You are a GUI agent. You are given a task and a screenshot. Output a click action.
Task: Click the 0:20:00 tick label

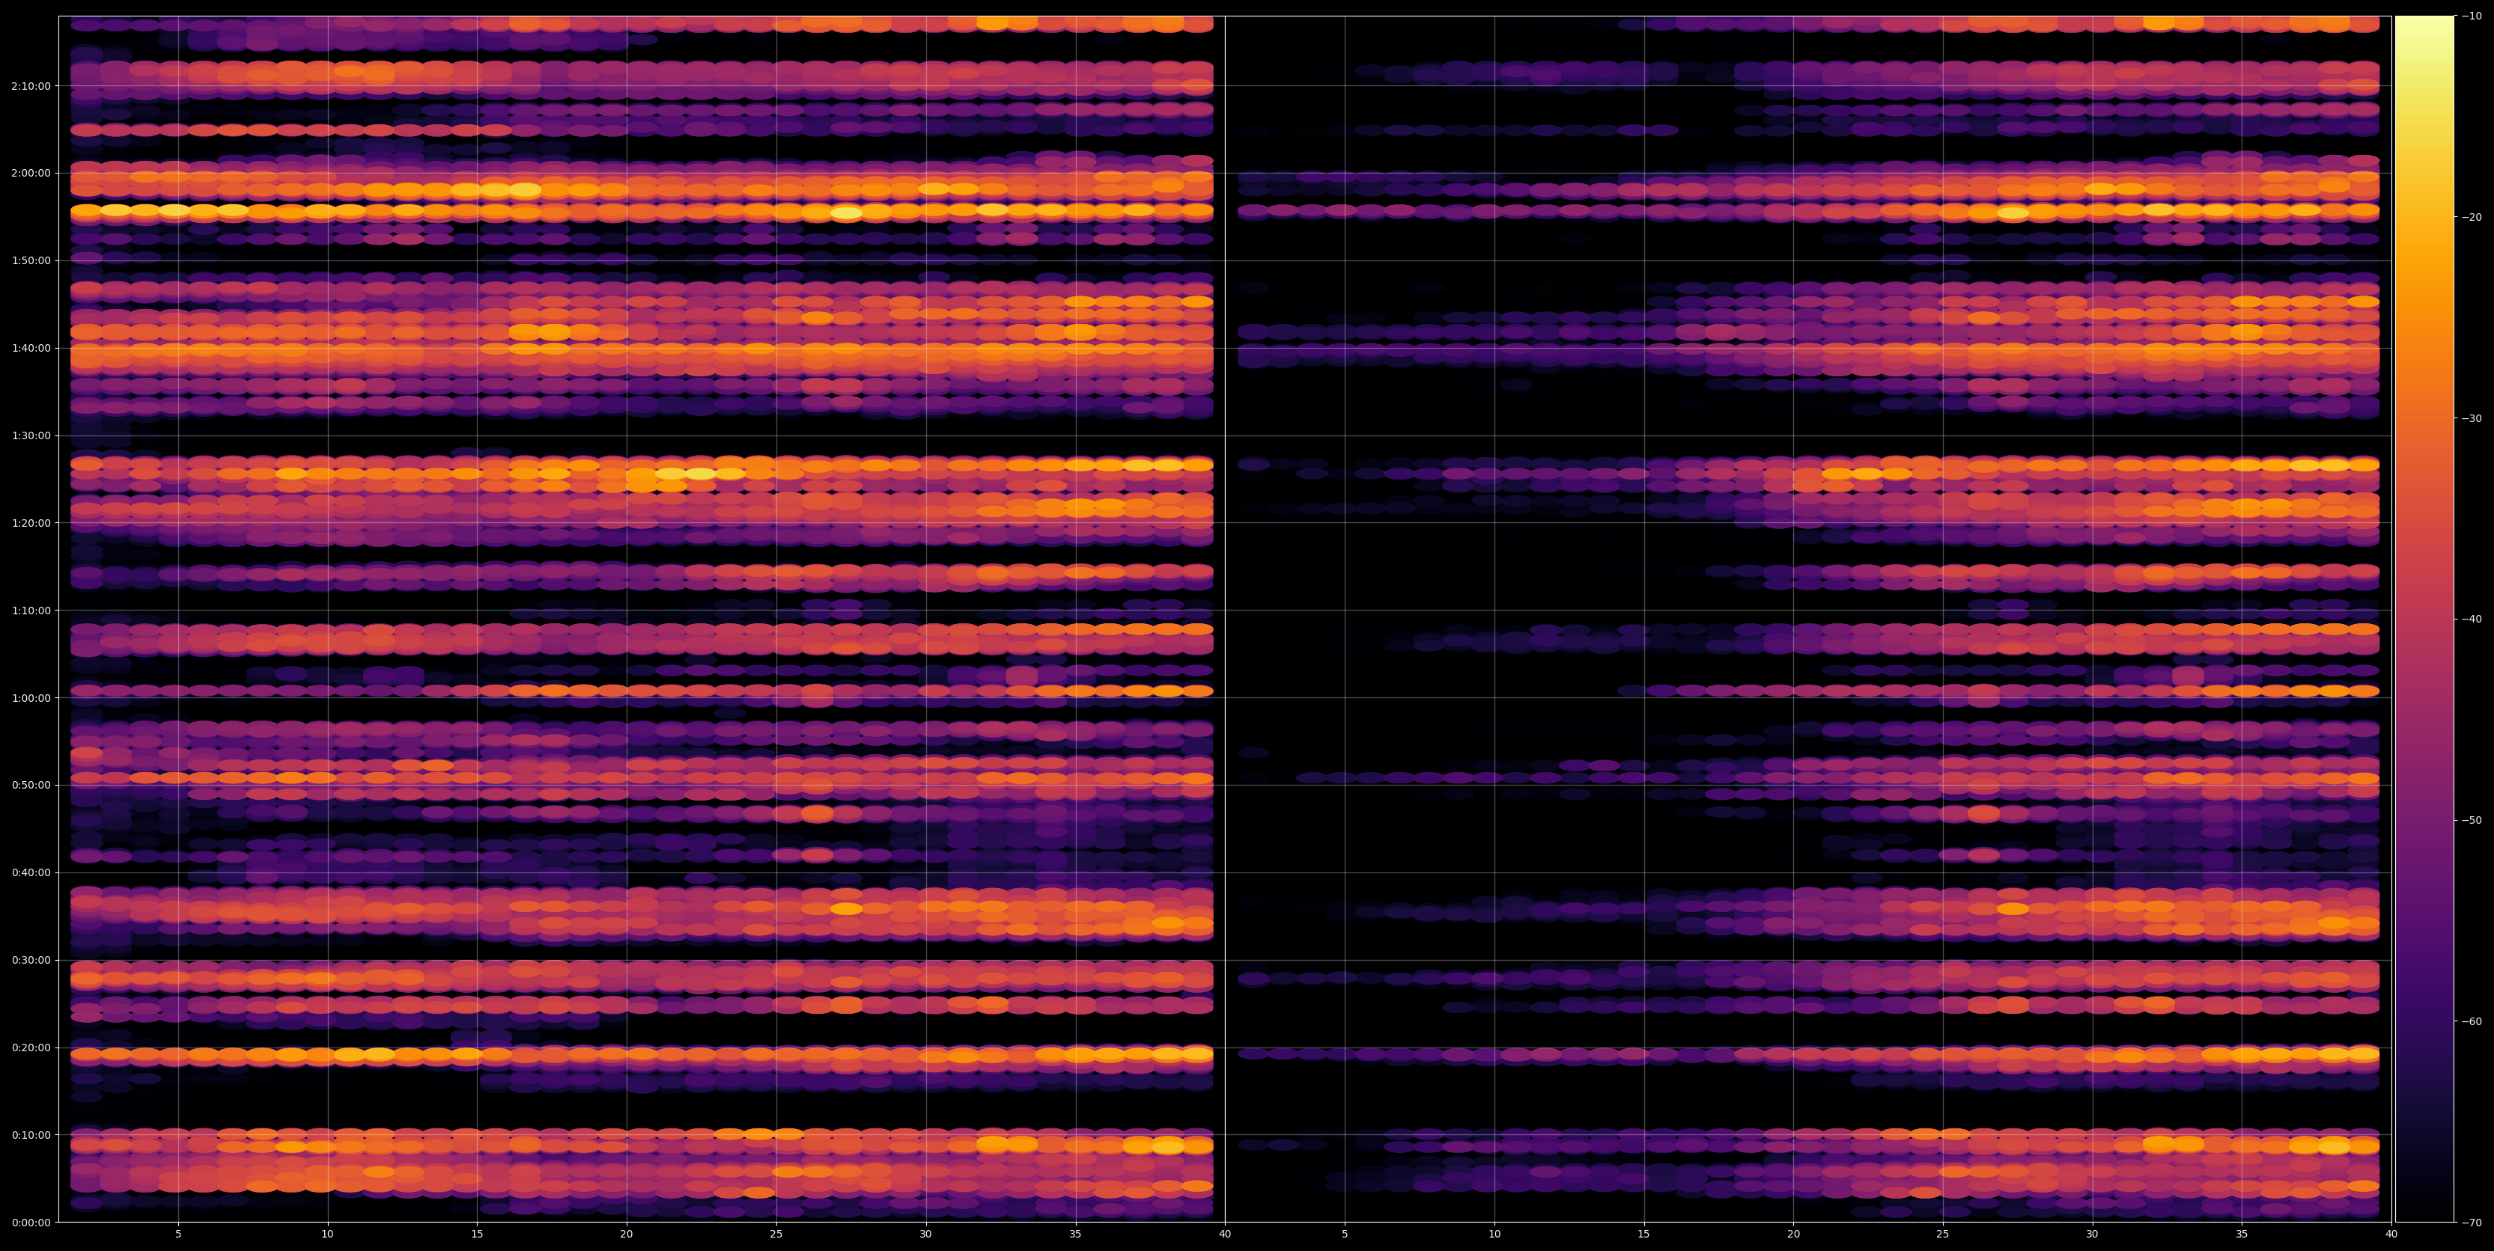pos(31,1047)
